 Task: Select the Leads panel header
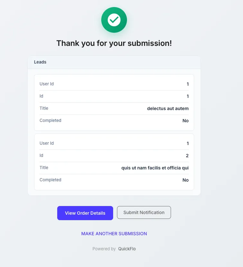click(40, 62)
